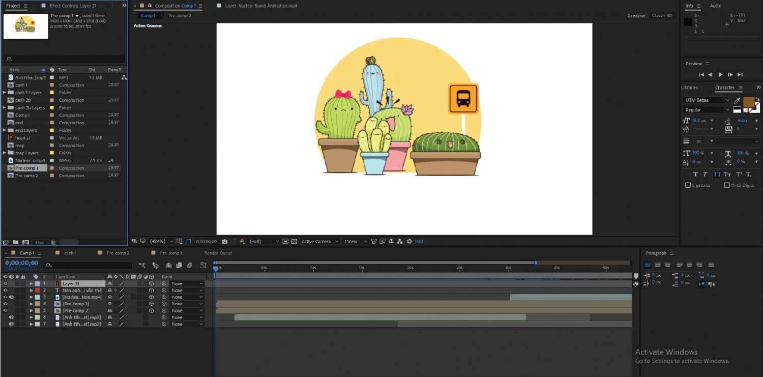Enable Faux Bold text style
Viewport: 763px width, 377px height.
tap(695, 175)
